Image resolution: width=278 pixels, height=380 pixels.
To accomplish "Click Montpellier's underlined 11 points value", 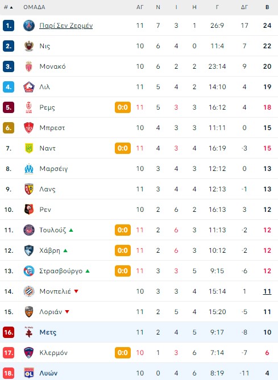I will (x=267, y=291).
